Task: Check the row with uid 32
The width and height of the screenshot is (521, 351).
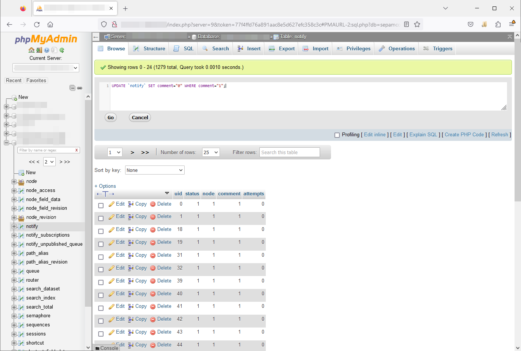Action: [101, 270]
